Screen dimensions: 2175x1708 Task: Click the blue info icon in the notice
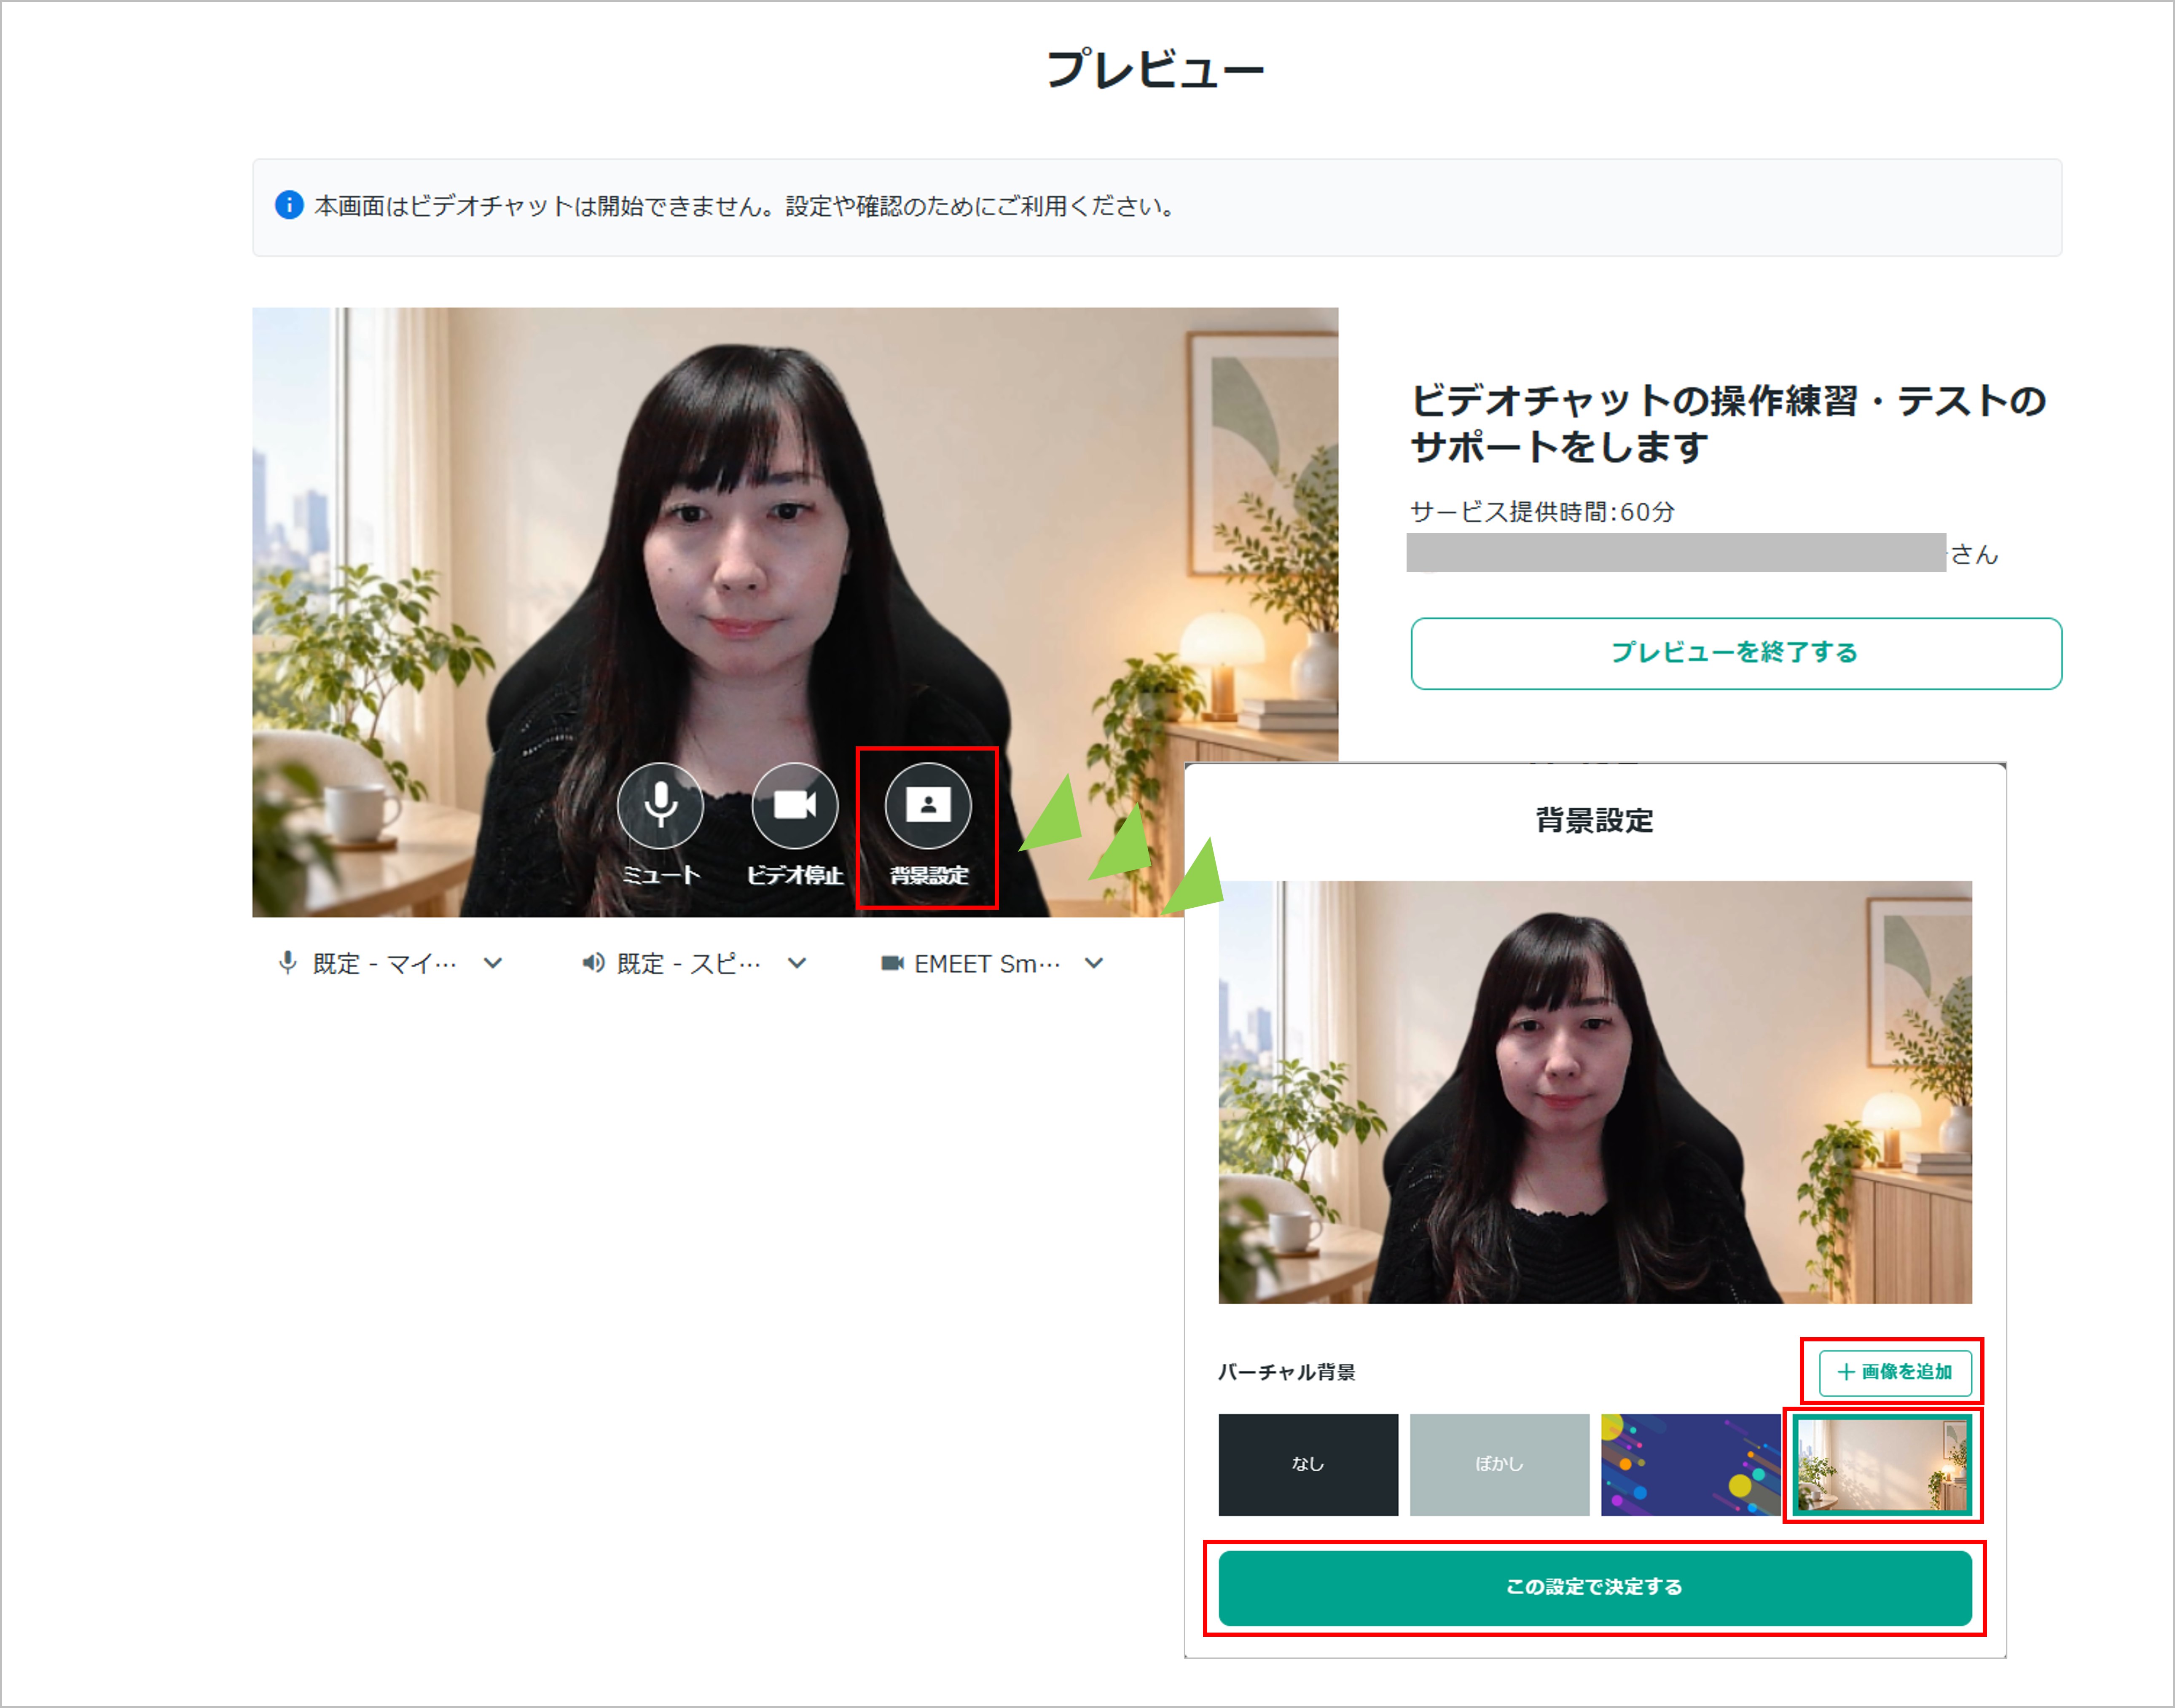pos(289,205)
